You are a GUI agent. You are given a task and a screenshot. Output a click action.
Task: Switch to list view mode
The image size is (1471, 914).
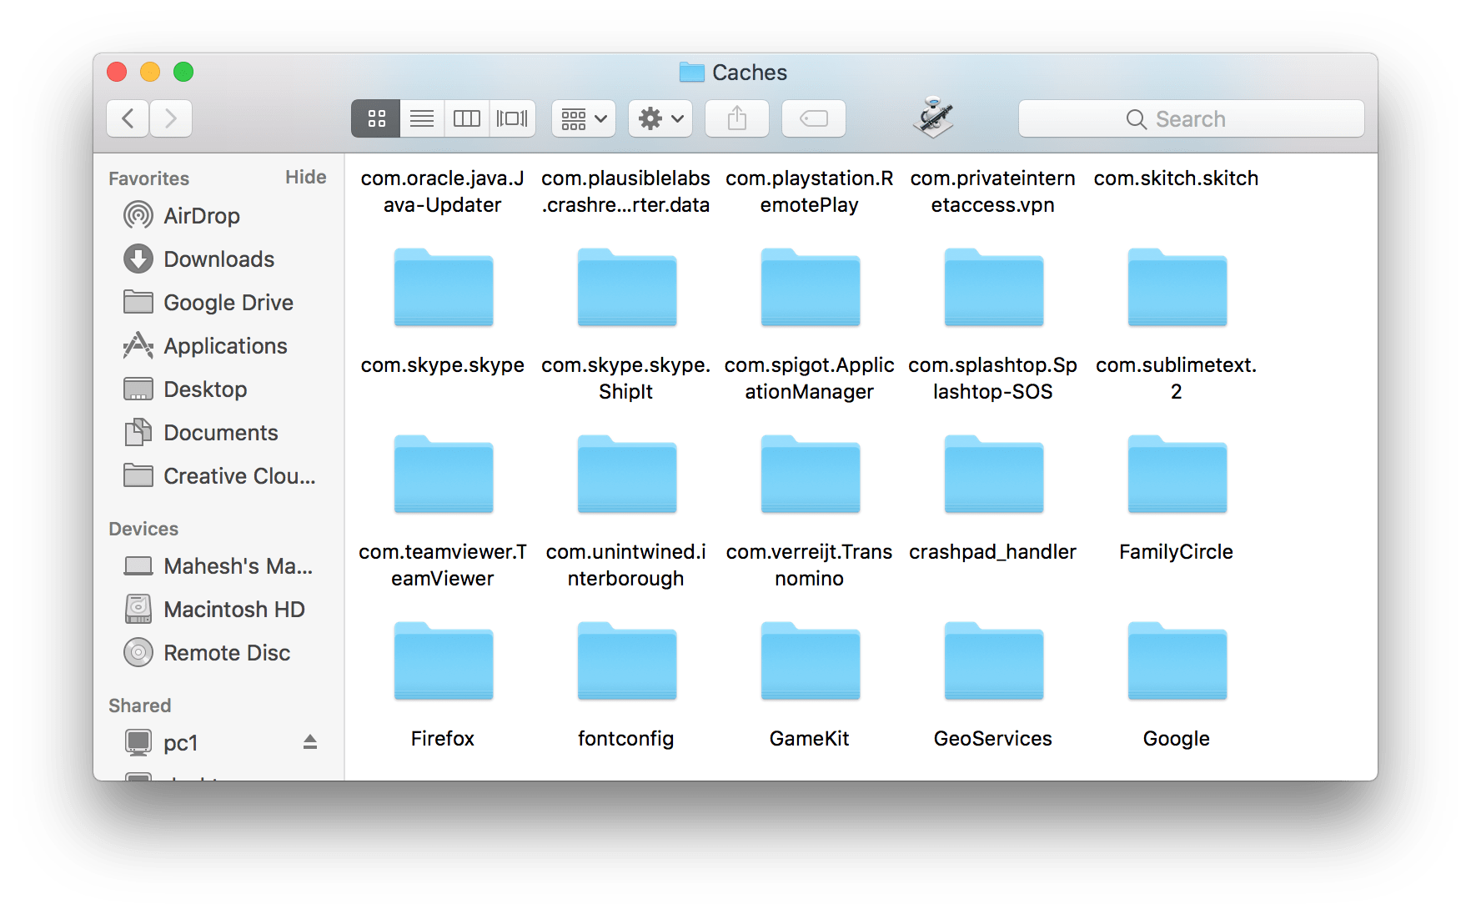[422, 118]
